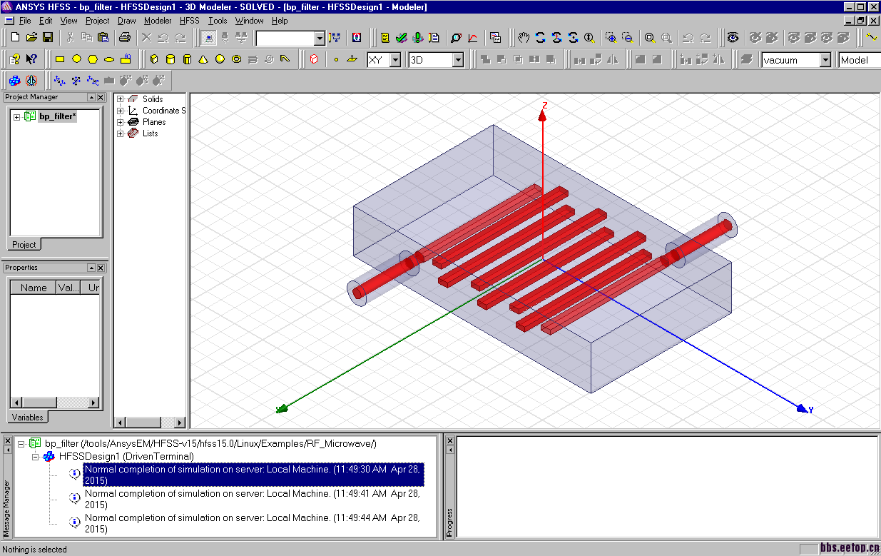This screenshot has width=881, height=556.
Task: Select the Draw rectangle tool
Action: coord(60,60)
